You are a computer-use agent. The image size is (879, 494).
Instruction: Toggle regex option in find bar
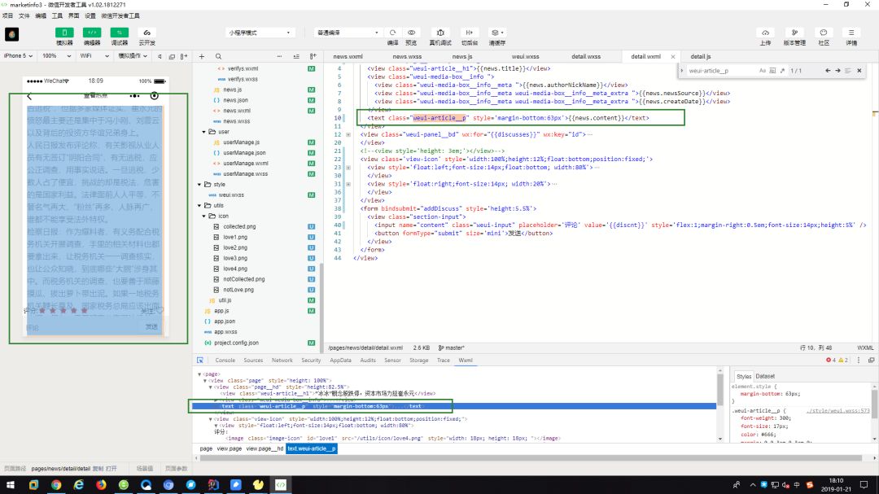[783, 71]
